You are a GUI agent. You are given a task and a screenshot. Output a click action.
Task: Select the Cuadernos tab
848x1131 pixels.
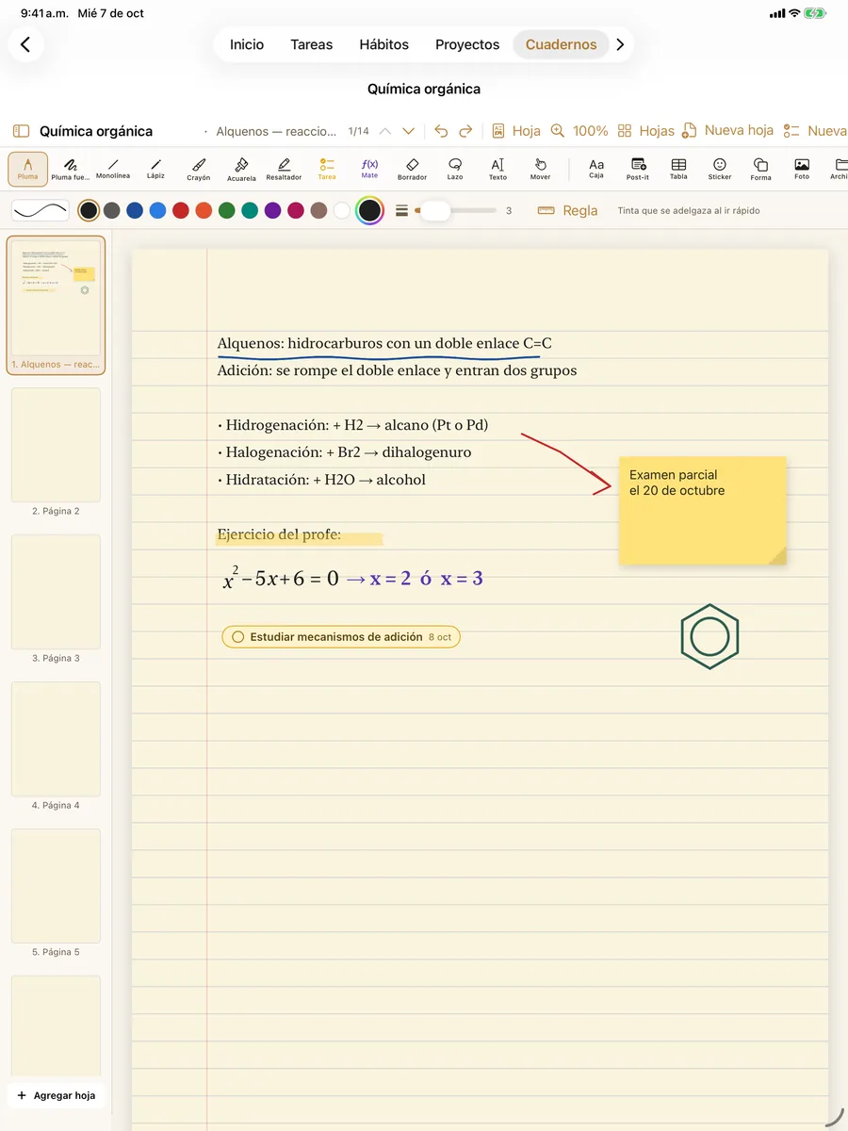coord(562,44)
